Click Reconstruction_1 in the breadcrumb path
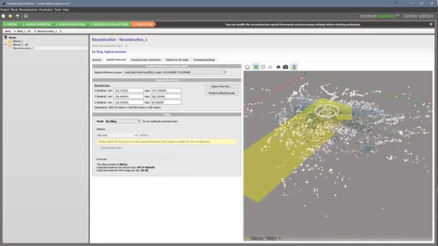The height and width of the screenshot is (246, 438). click(x=47, y=31)
